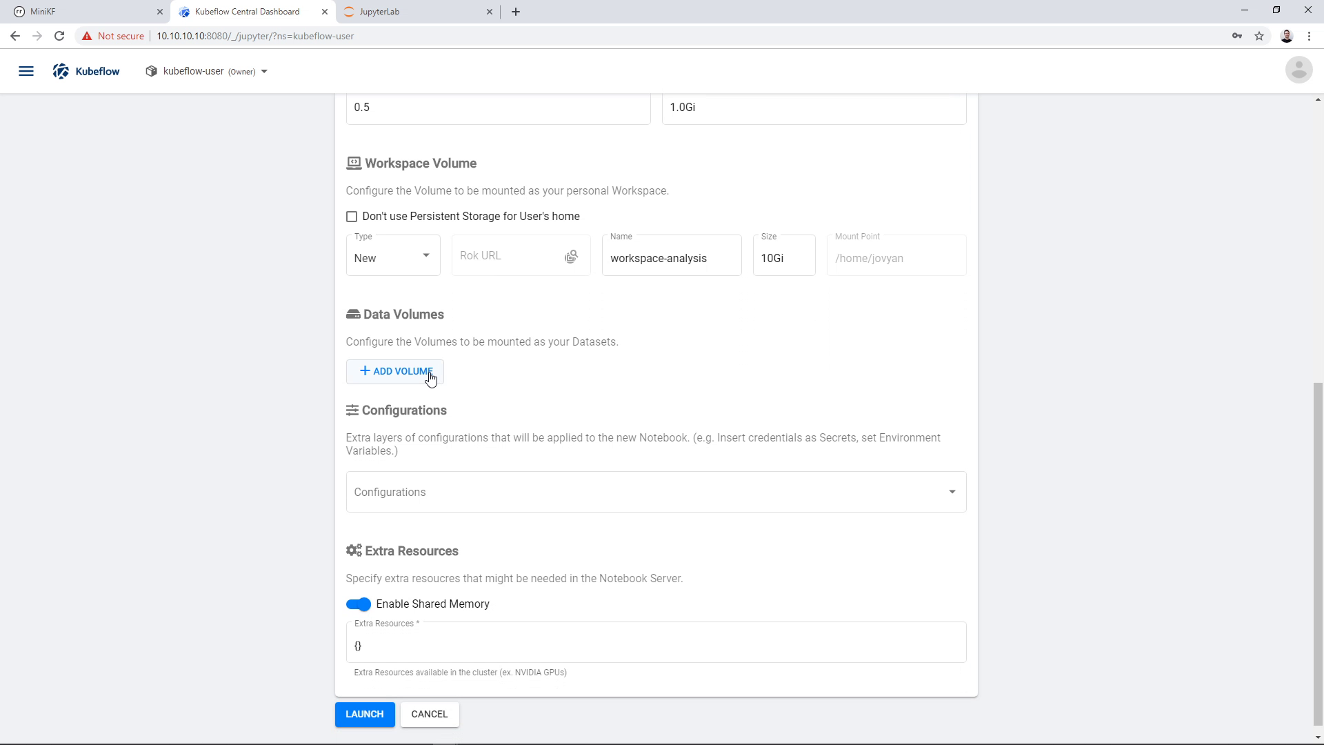Open Chrome profile avatar
The image size is (1324, 745).
tap(1287, 36)
